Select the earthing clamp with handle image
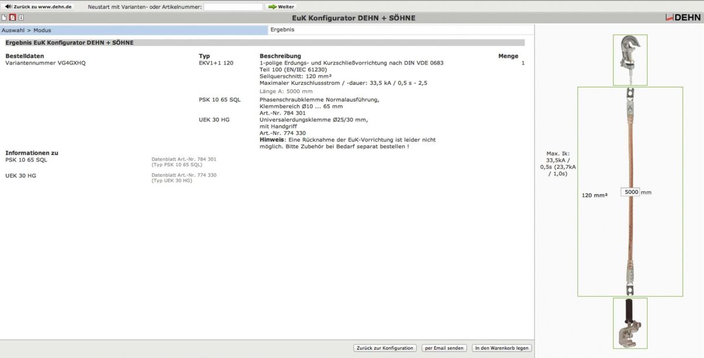Image resolution: width=704 pixels, height=358 pixels. (629, 323)
